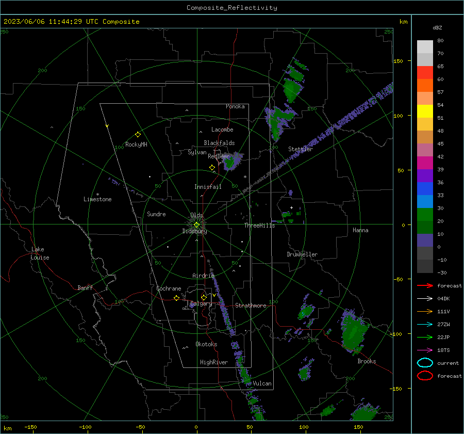This screenshot has width=464, height=434.
Task: Click the Blackfalds city label
Action: coord(219,143)
